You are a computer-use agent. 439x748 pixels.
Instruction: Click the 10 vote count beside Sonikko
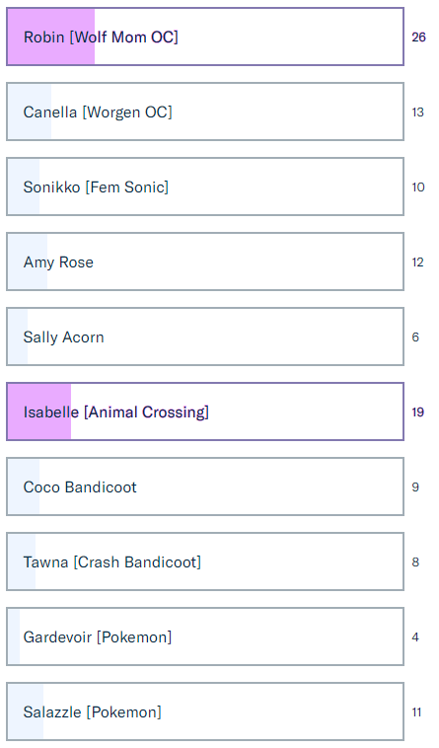tap(418, 187)
